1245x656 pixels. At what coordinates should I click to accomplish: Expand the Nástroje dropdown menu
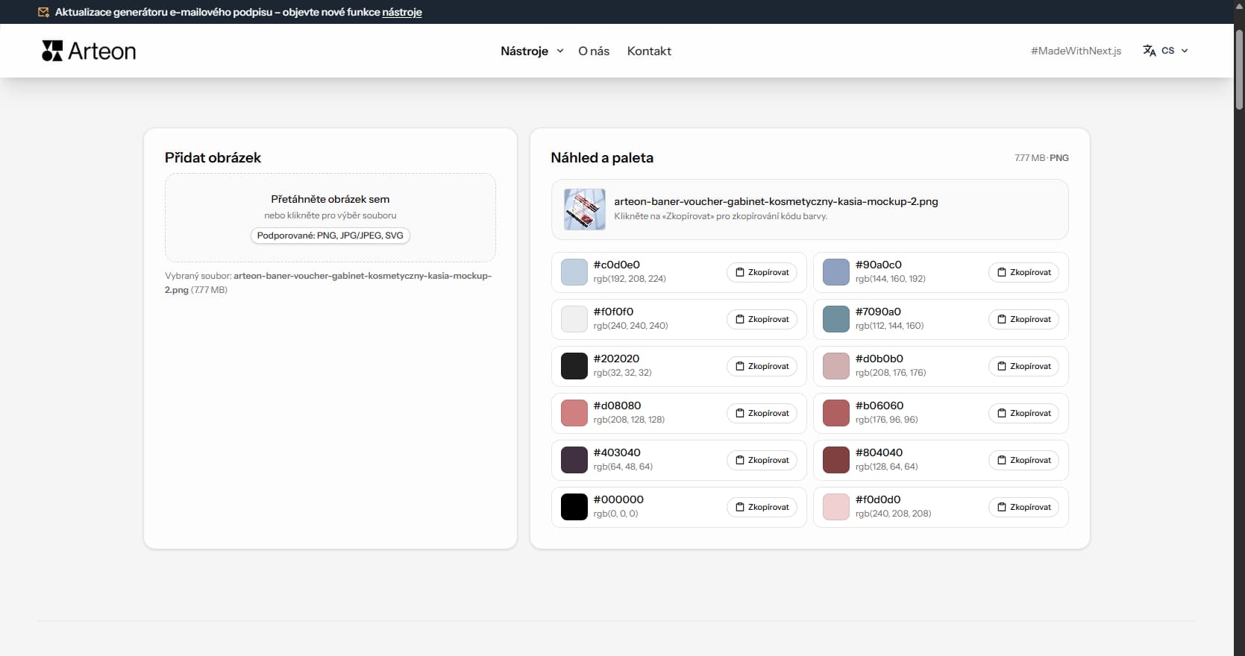click(x=524, y=51)
